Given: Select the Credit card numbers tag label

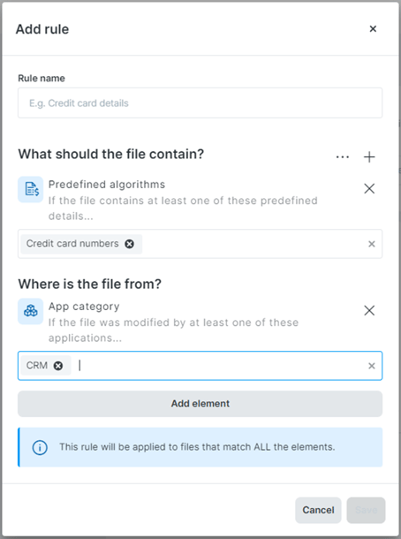Looking at the screenshot, I should pos(72,243).
